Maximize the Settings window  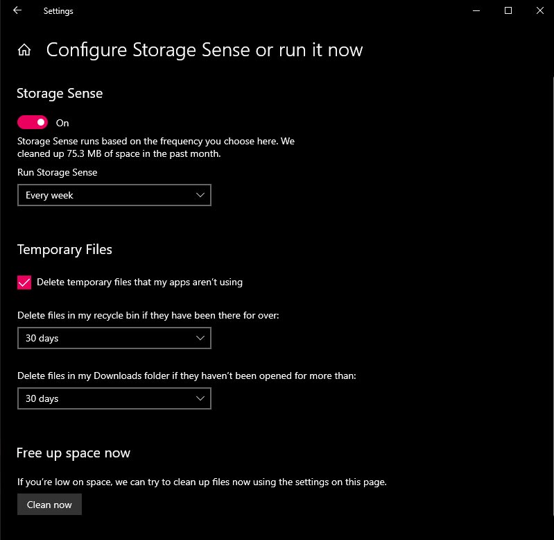point(508,10)
